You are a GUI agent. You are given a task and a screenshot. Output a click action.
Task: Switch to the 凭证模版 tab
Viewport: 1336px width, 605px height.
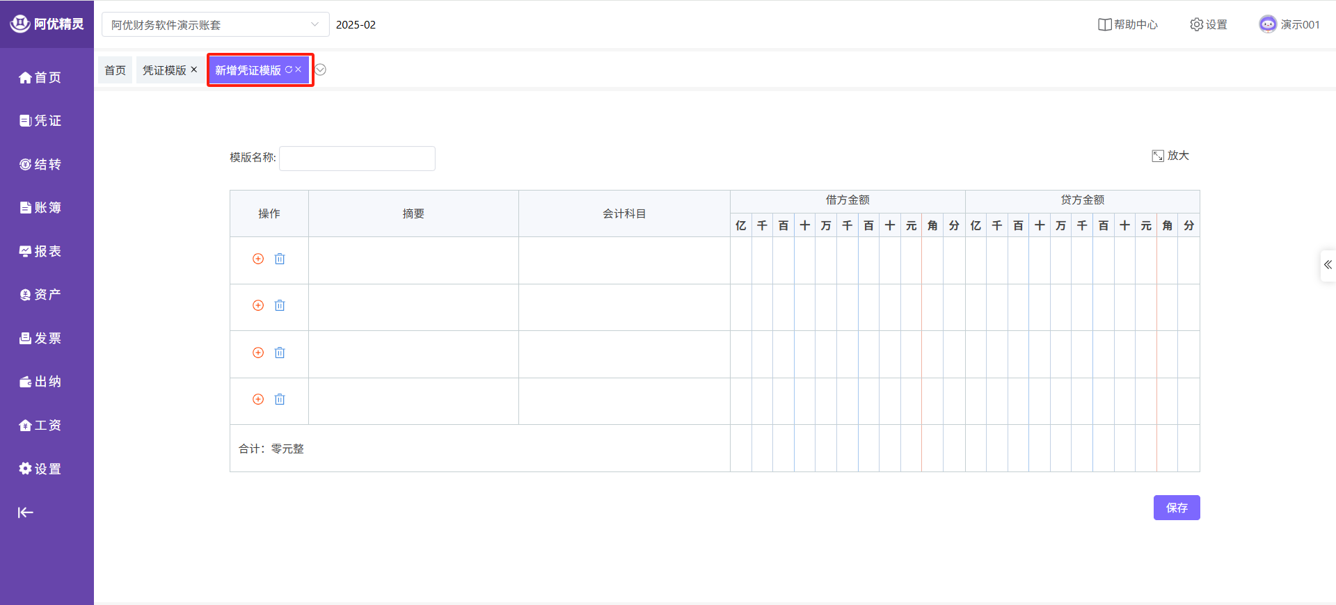pyautogui.click(x=164, y=70)
